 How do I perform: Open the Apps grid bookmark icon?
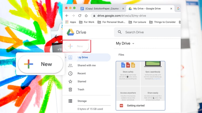pyautogui.click(x=67, y=22)
